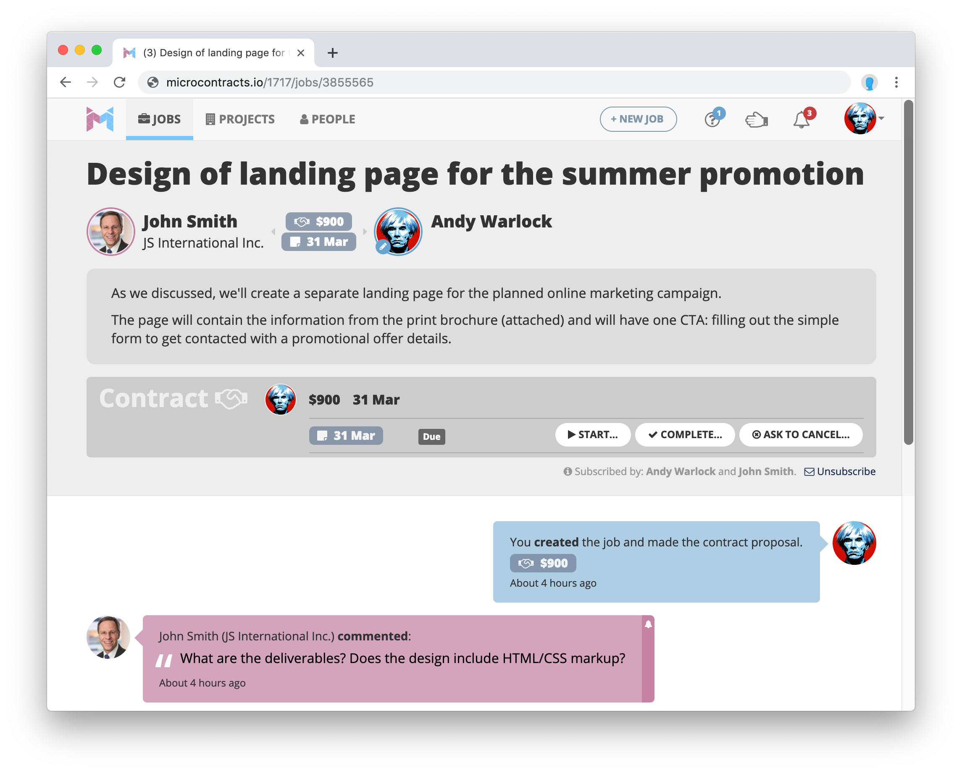The height and width of the screenshot is (773, 962).
Task: Expand the user avatar dropdown arrow
Action: (881, 118)
